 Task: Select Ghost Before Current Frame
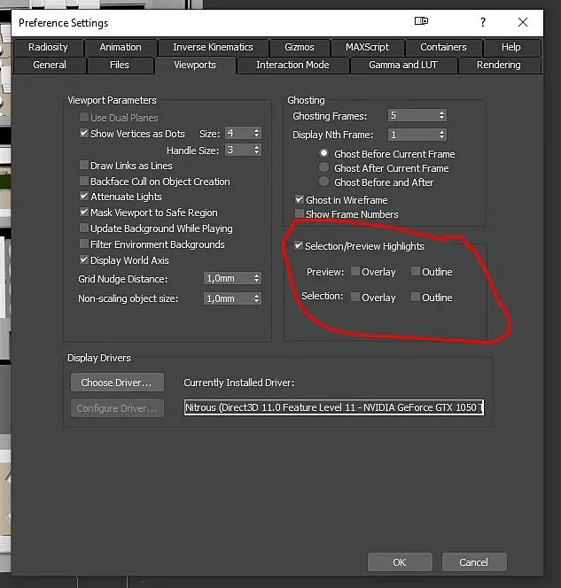[323, 153]
